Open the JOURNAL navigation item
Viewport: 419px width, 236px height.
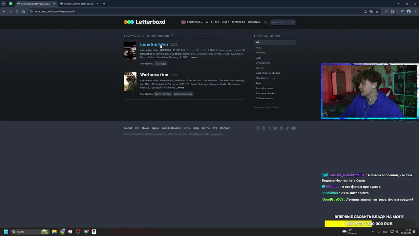coord(254,22)
